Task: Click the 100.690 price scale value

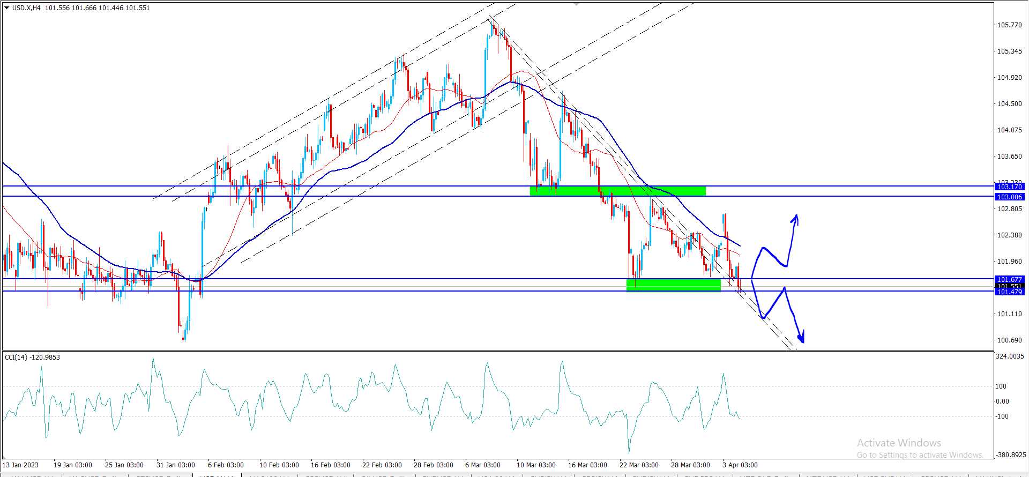Action: pos(1009,340)
